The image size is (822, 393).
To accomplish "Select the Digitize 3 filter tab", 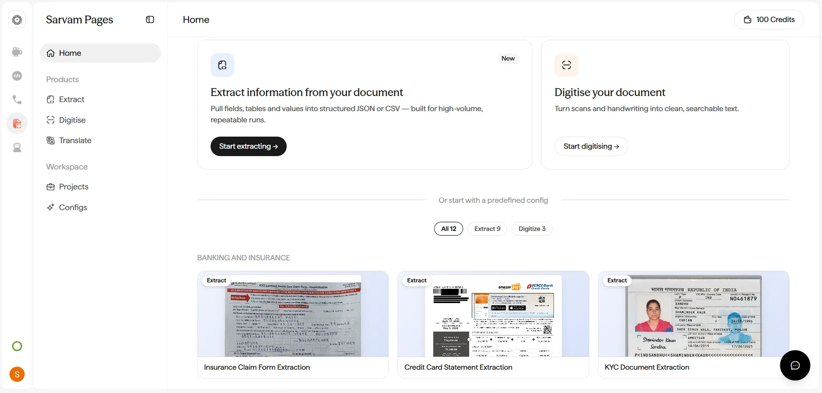I will (532, 229).
